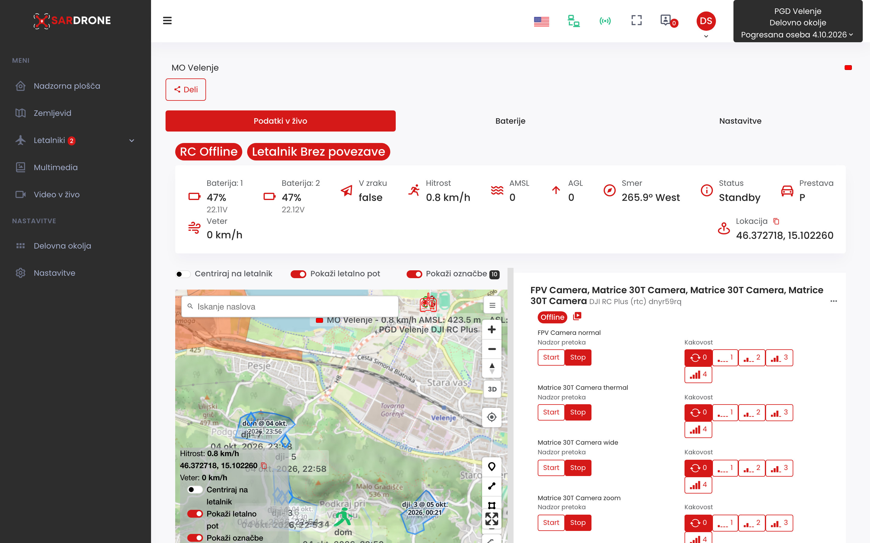Click the Deli share button
Viewport: 870px width, 543px height.
(x=186, y=90)
